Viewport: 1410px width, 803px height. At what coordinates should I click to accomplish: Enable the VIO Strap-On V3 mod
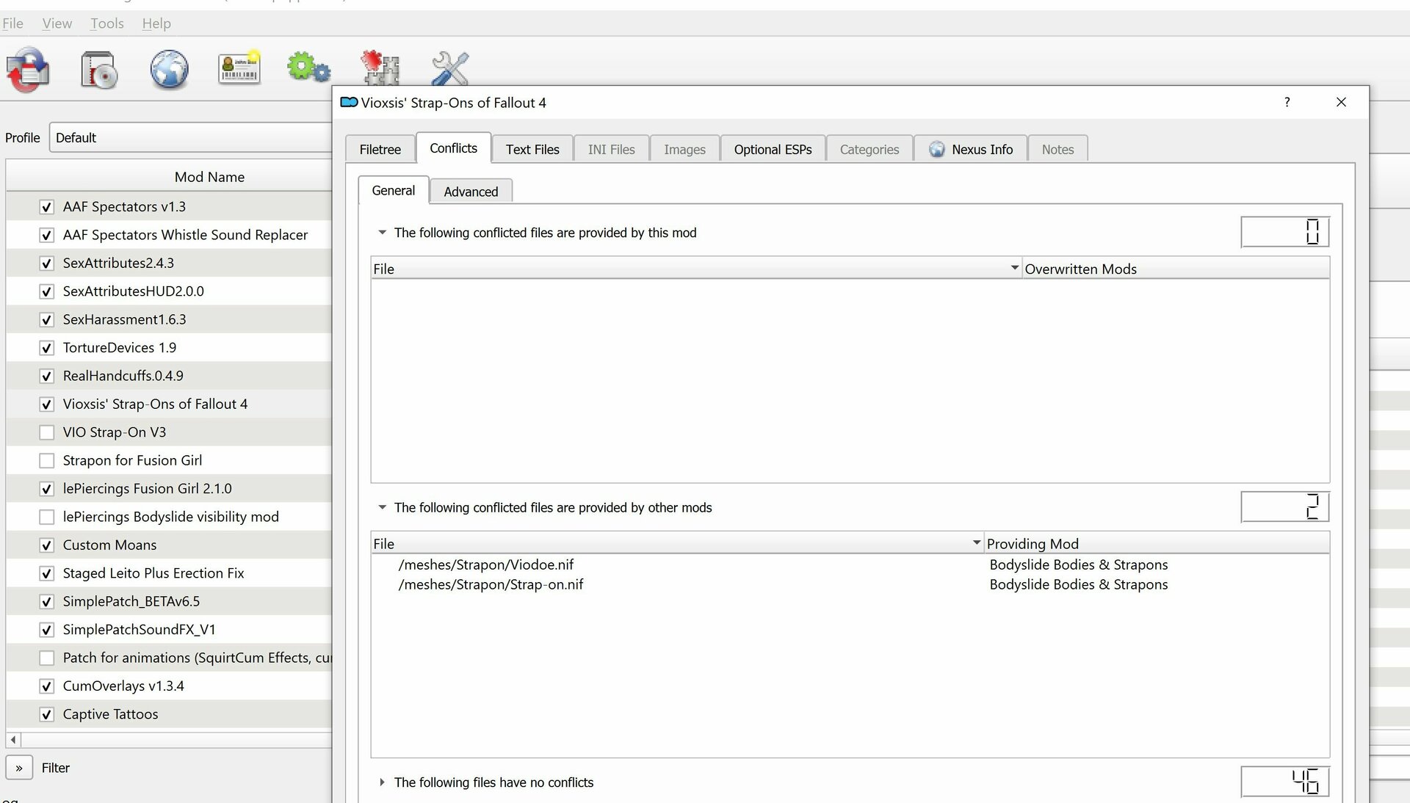pyautogui.click(x=46, y=432)
